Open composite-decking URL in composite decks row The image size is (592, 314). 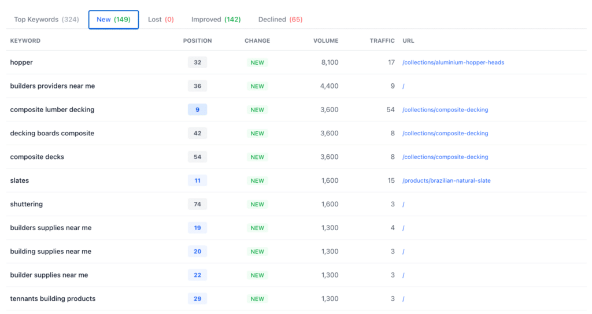(x=445, y=157)
